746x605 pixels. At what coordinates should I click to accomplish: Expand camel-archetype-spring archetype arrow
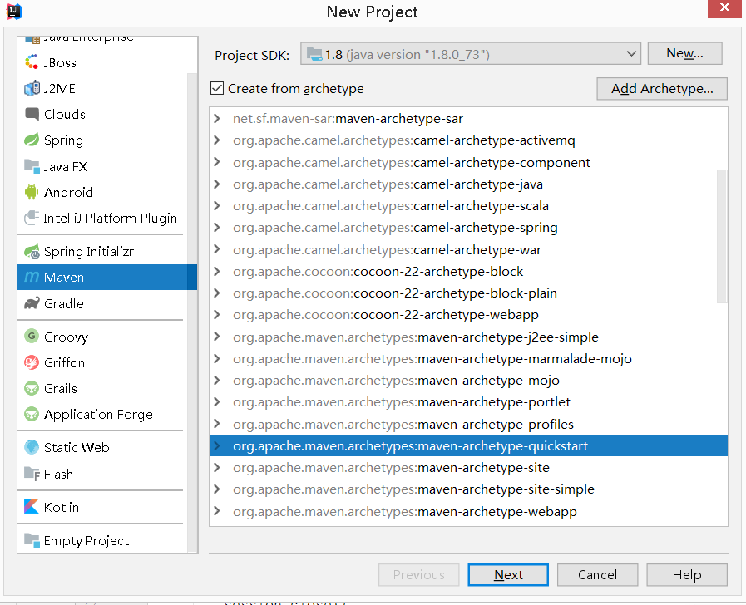point(217,228)
